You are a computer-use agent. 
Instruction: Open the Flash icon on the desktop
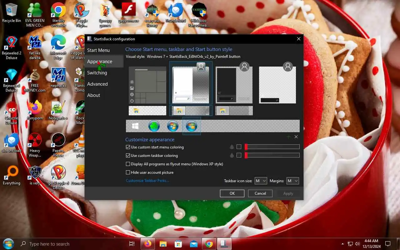[x=128, y=13]
